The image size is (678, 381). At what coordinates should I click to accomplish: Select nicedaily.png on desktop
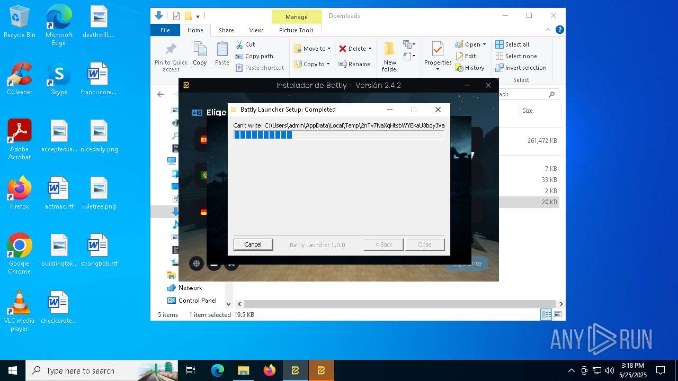99,136
